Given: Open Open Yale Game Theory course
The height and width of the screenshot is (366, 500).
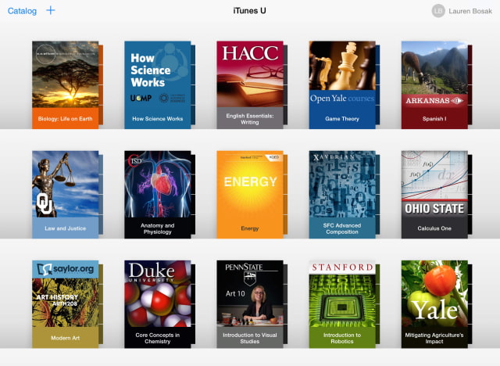Looking at the screenshot, I should tap(342, 85).
